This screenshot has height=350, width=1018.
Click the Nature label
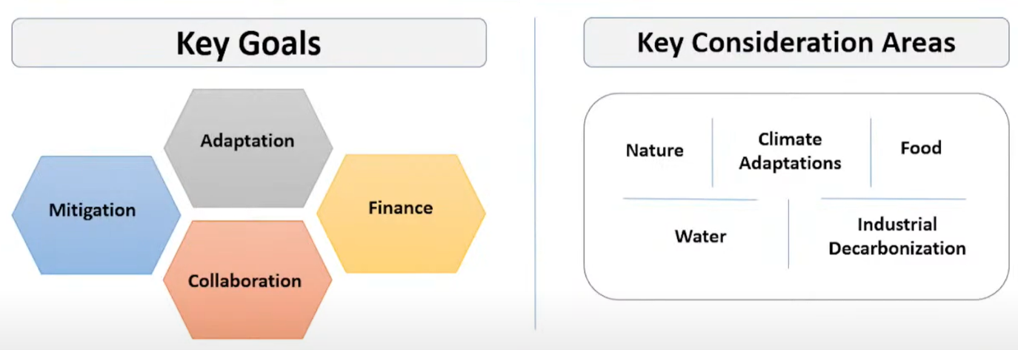coord(654,151)
